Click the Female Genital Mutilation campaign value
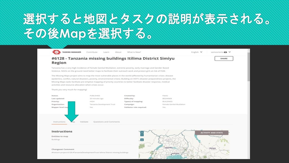 [x=174, y=104]
